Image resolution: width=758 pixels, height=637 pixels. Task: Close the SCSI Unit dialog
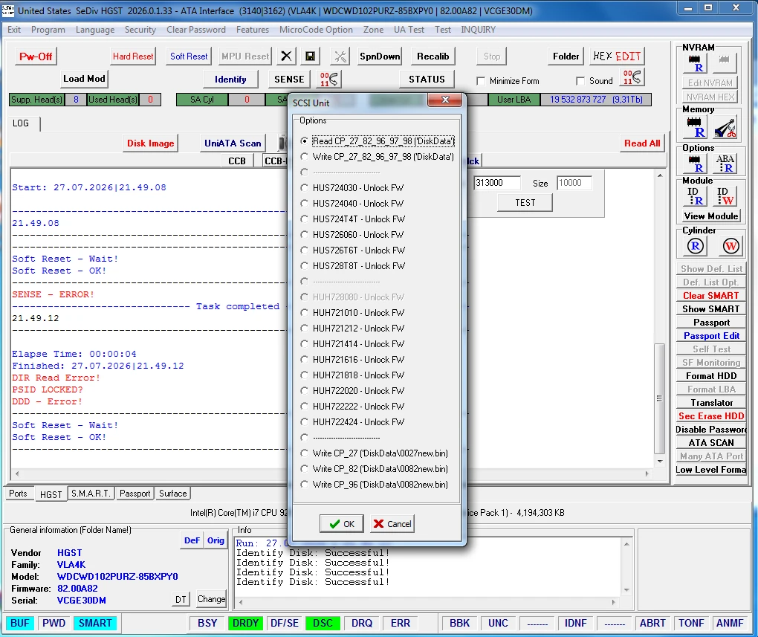coord(444,100)
